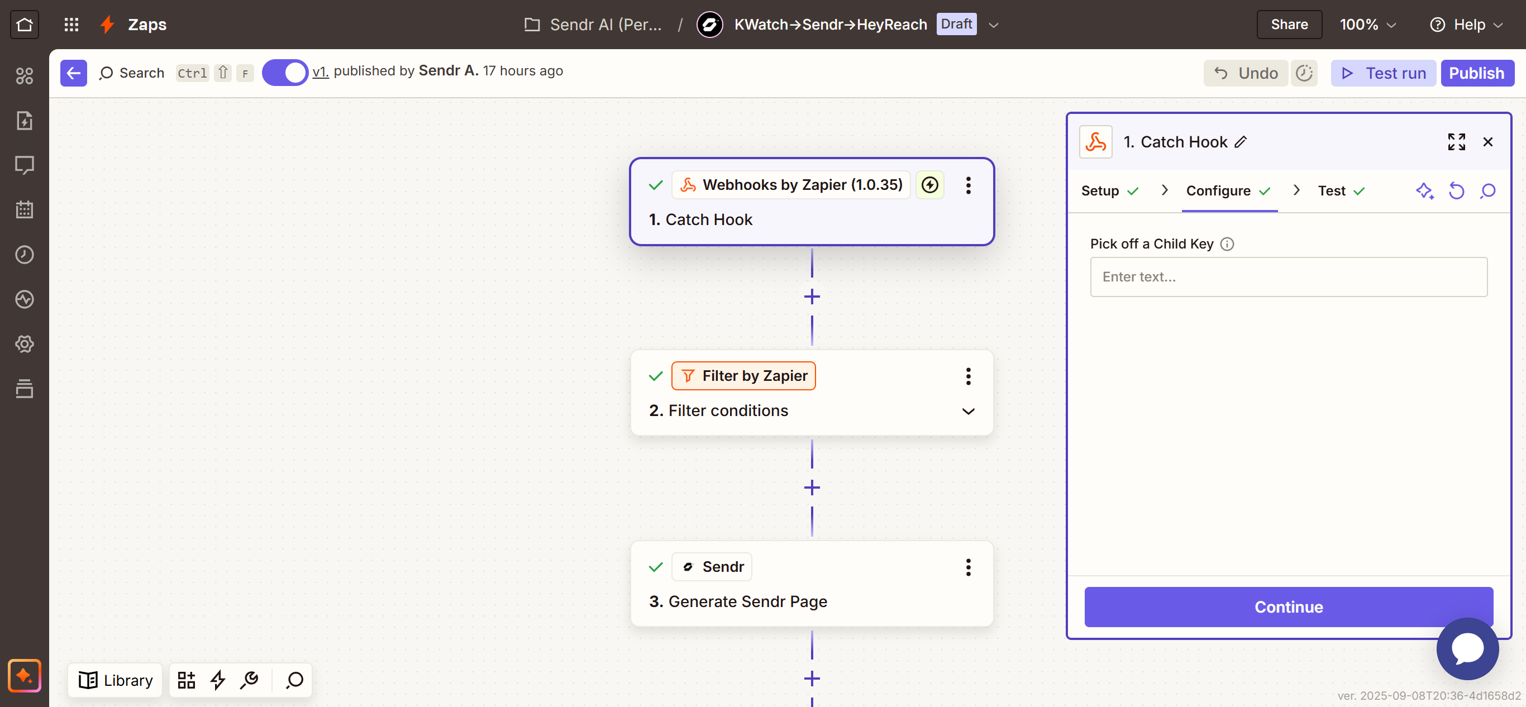
Task: Click the AI sparkle icon in the panel
Action: 1425,190
